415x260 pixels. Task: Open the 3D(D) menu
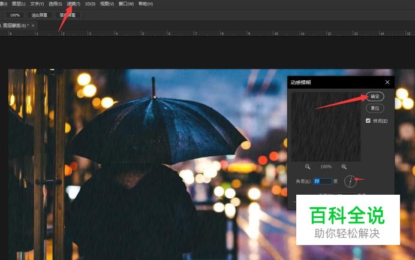click(90, 4)
